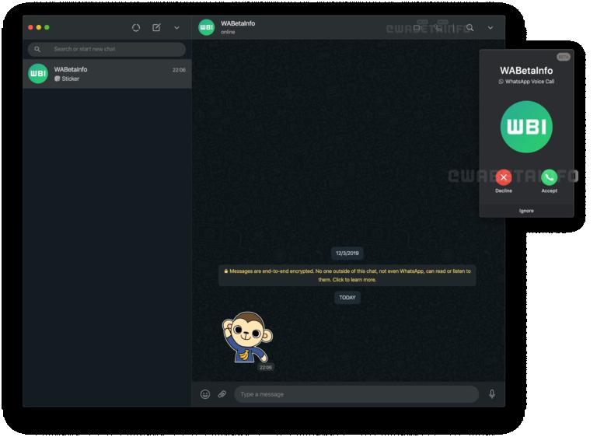The image size is (597, 437).
Task: Focus the Type a message field
Action: point(356,394)
